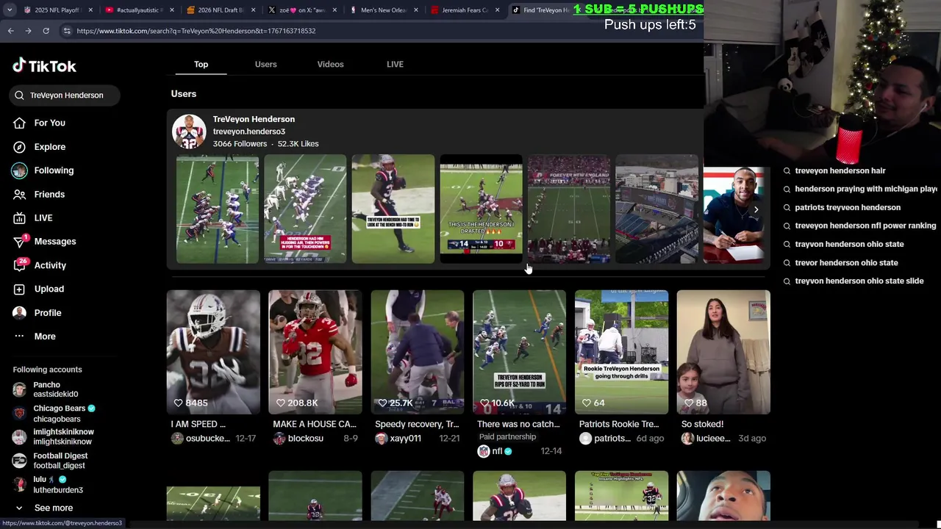
Task: Open xayy011 author link
Action: 405,439
